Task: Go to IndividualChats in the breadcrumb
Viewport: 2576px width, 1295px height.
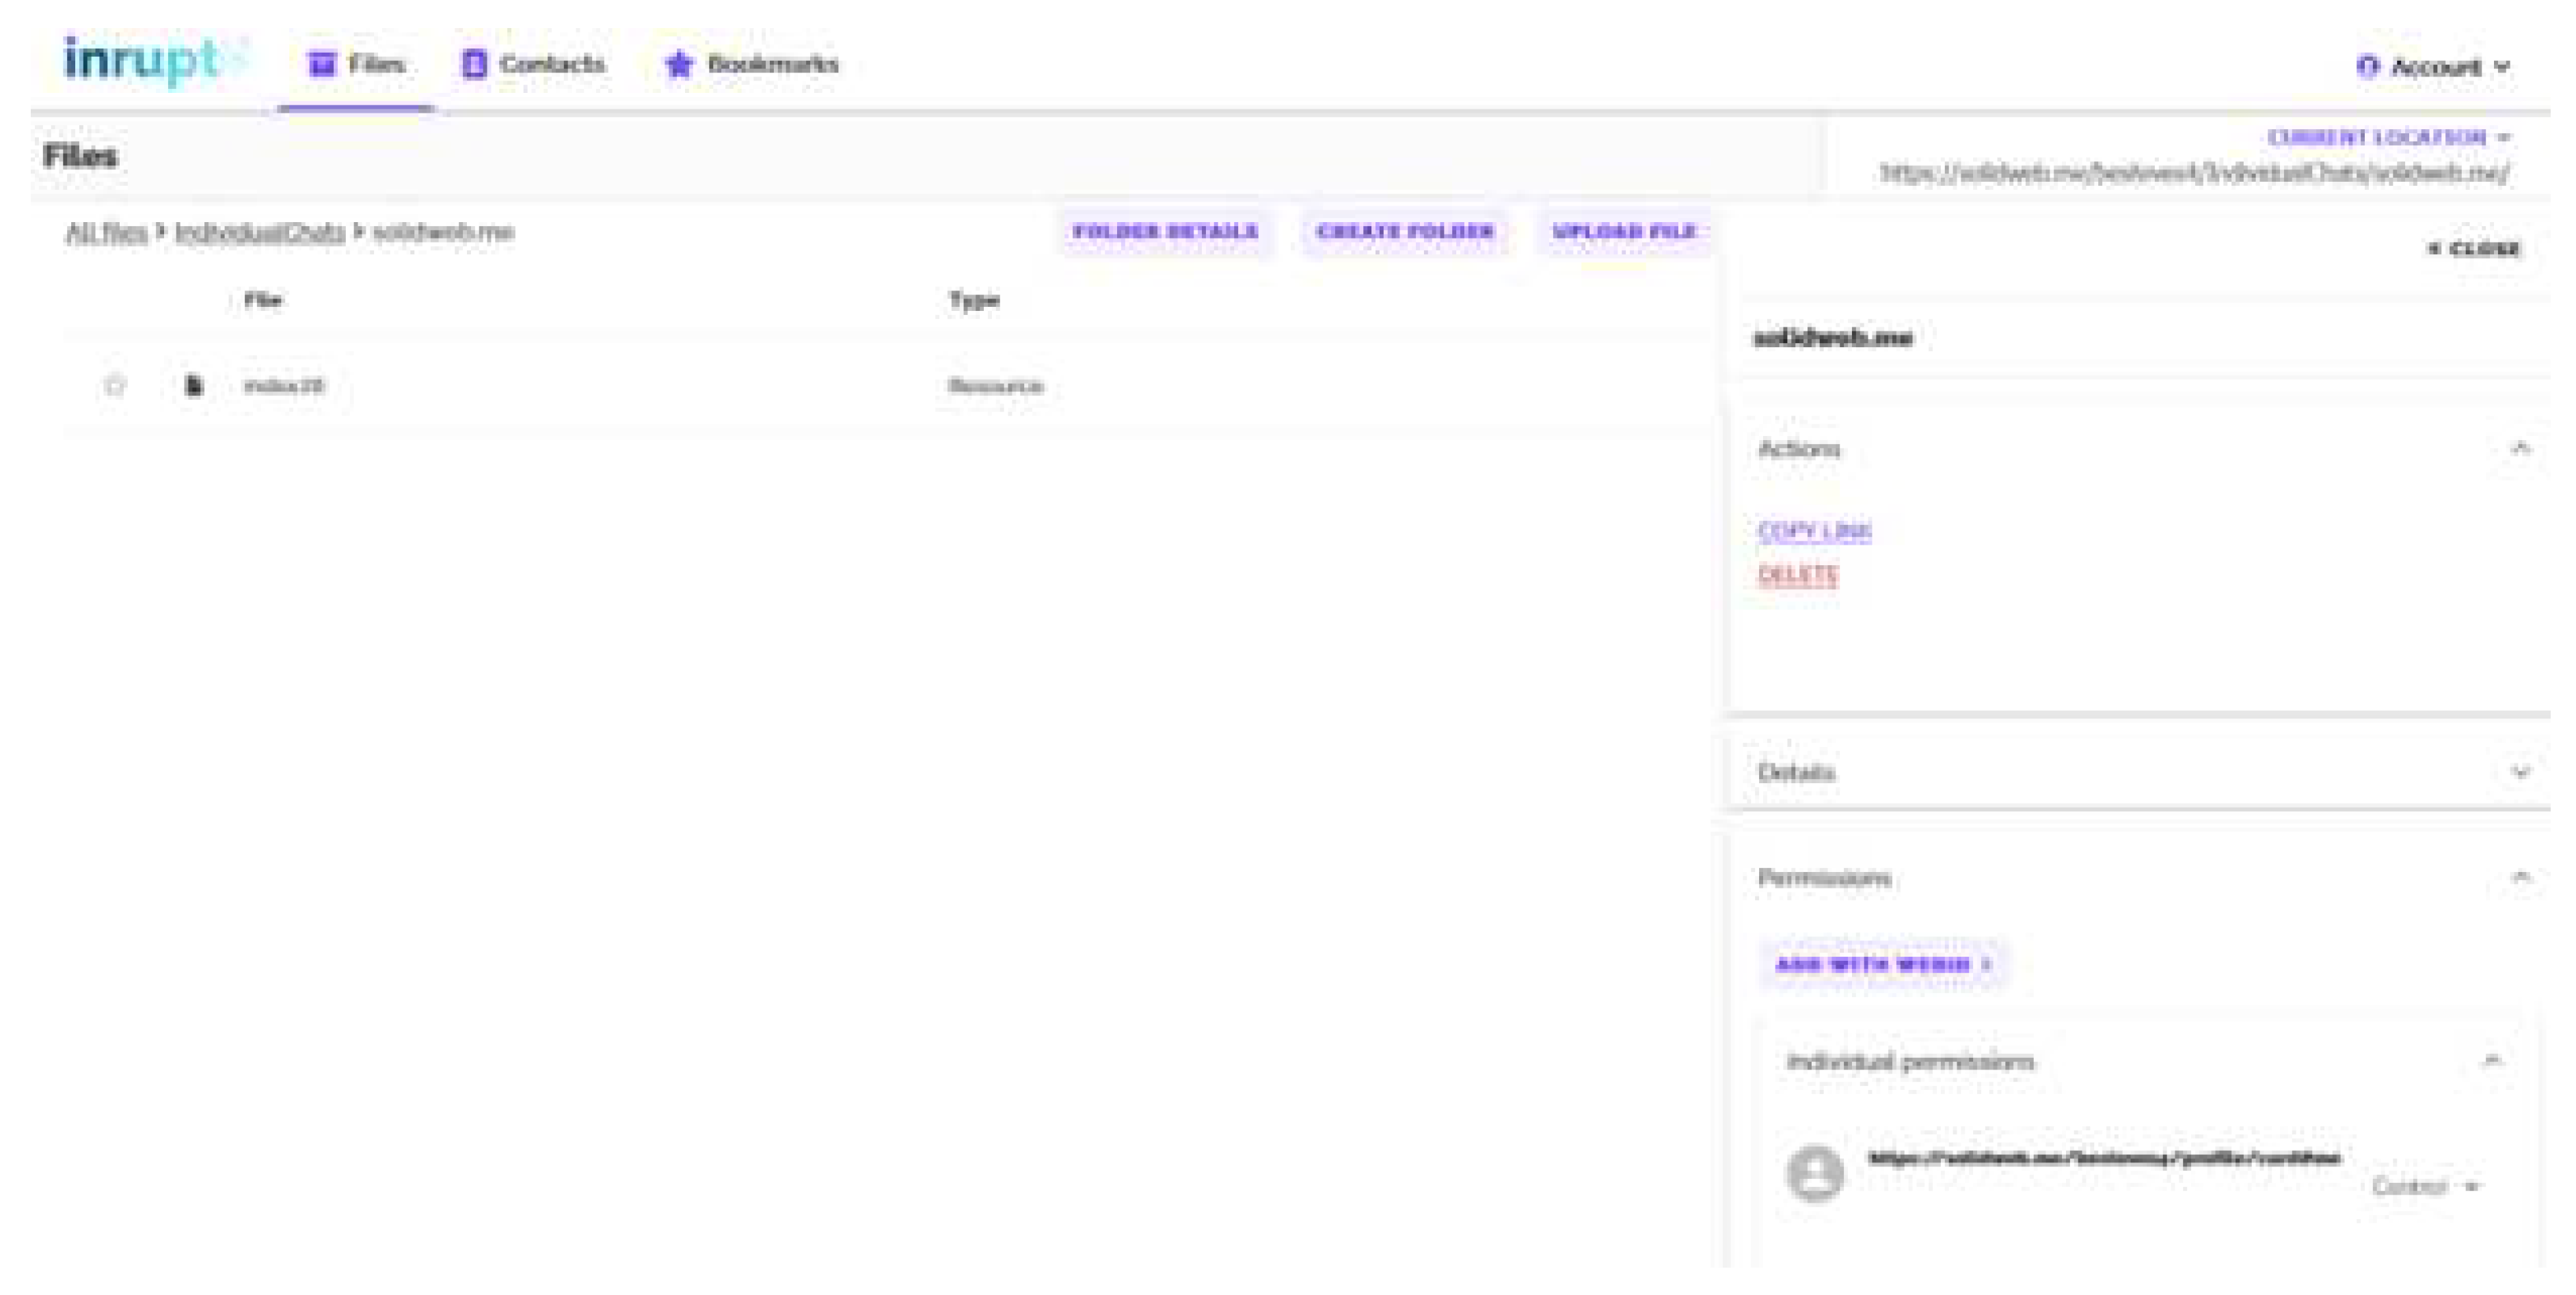Action: pos(260,233)
